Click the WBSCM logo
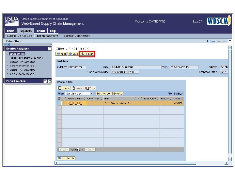 [x=219, y=21]
